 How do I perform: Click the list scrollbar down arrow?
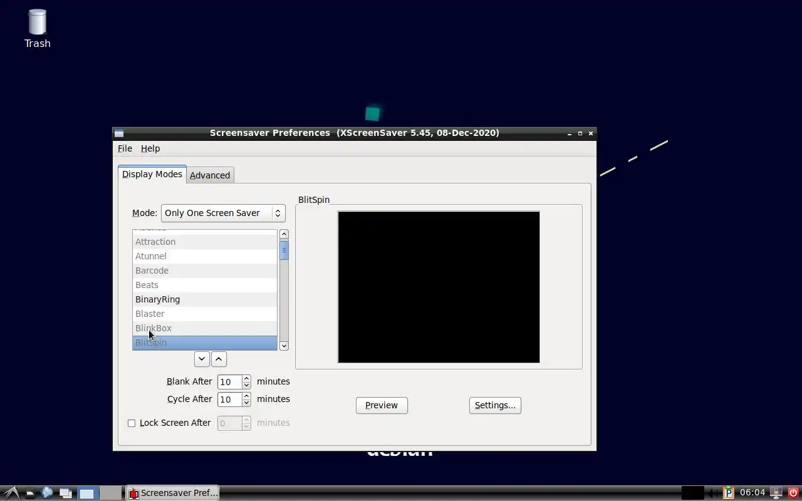coord(284,346)
